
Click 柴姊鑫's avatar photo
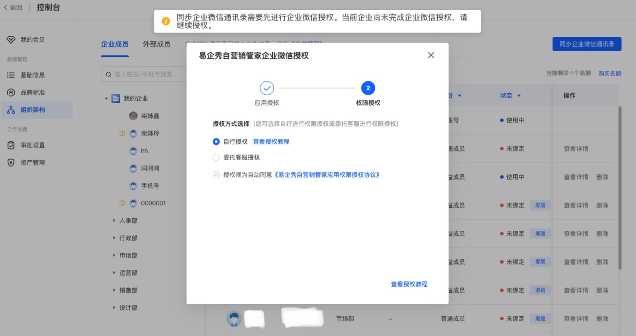click(133, 116)
